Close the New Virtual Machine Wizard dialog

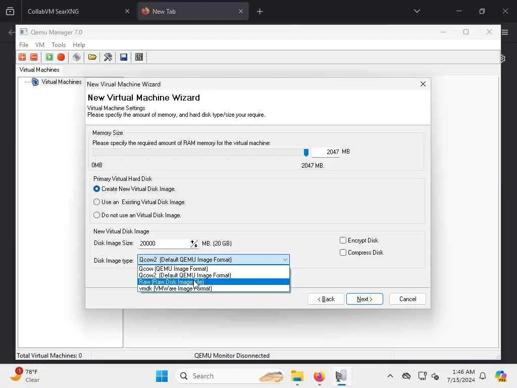423,84
